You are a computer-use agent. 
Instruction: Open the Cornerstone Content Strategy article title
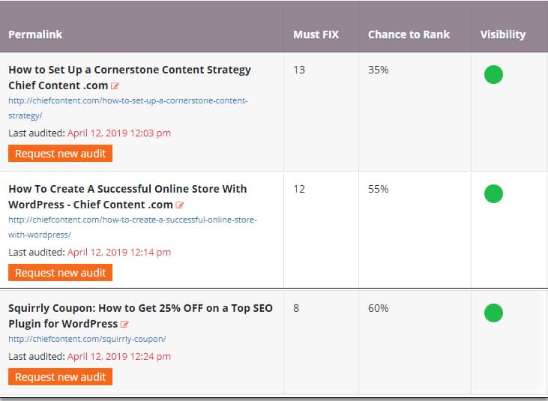(x=130, y=70)
